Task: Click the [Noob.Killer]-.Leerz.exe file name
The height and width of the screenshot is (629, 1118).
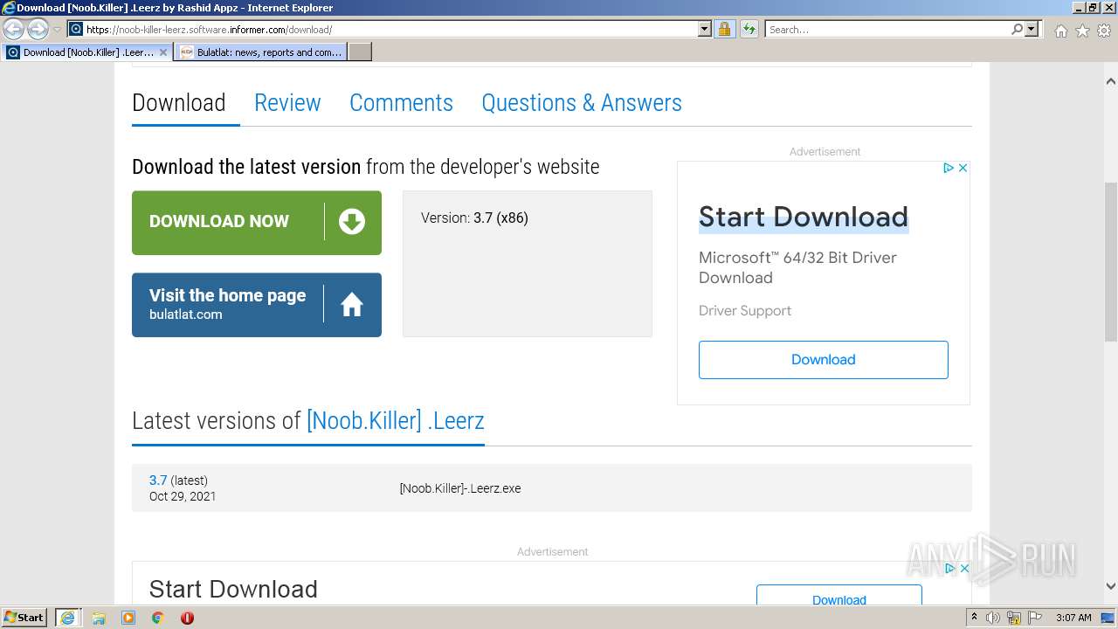Action: coord(460,488)
